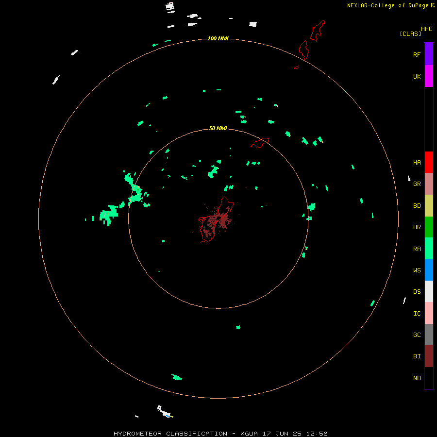Click the 50 NMI range ring label
Viewport: 437px width, 437px height.
pyautogui.click(x=218, y=128)
